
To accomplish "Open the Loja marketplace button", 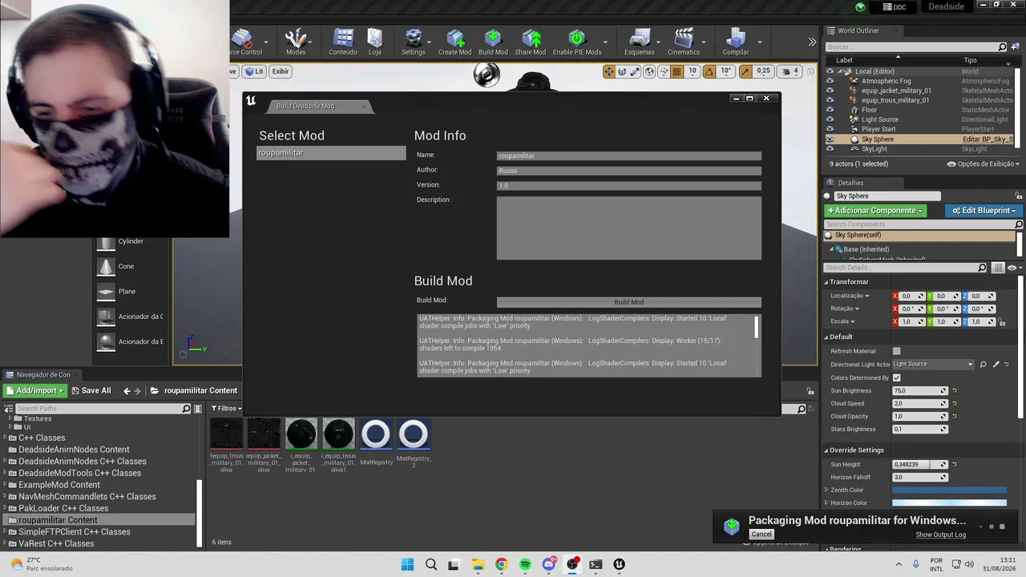I will [375, 42].
